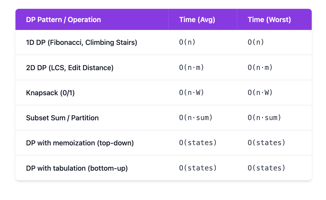Click average time O(n) for 1D DP
The width and height of the screenshot is (326, 200).
187,42
